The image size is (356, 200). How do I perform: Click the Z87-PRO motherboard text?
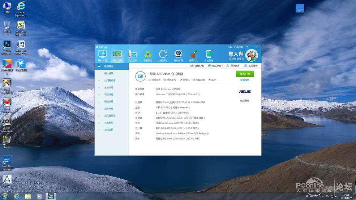172,108
